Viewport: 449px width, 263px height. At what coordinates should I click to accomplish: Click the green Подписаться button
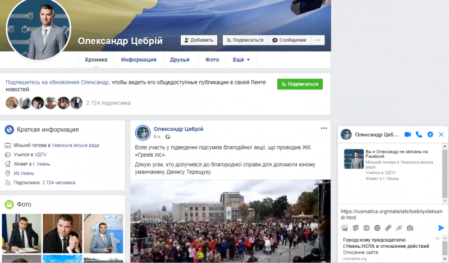pos(300,84)
